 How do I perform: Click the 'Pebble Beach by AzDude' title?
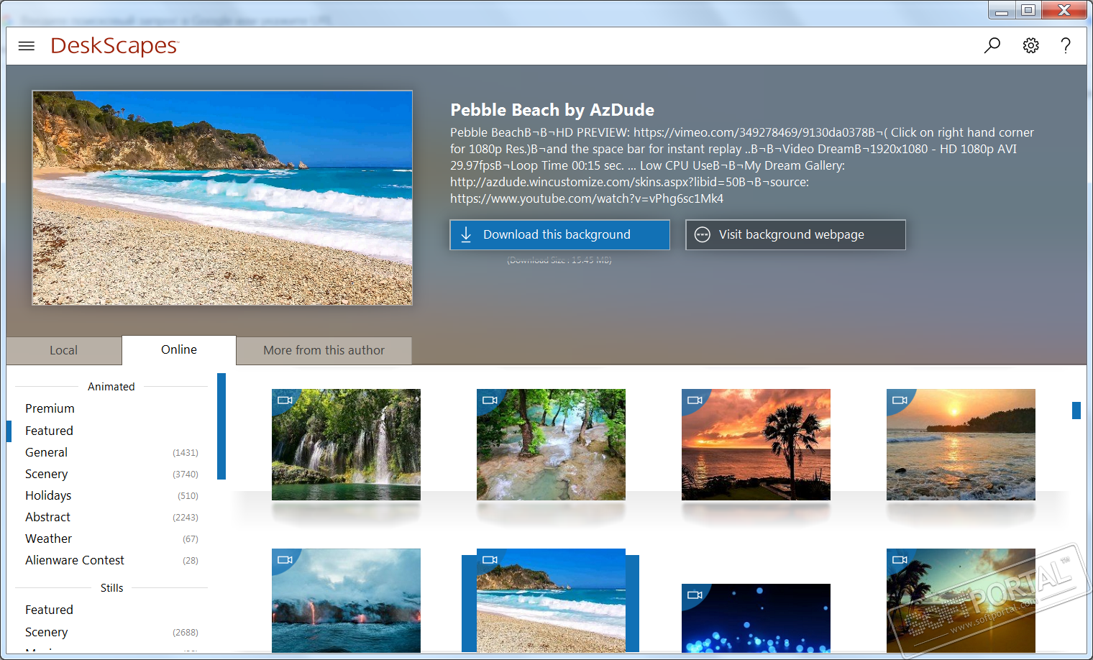552,110
